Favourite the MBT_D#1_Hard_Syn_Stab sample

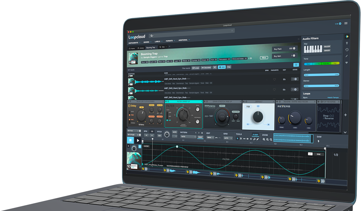pos(275,79)
